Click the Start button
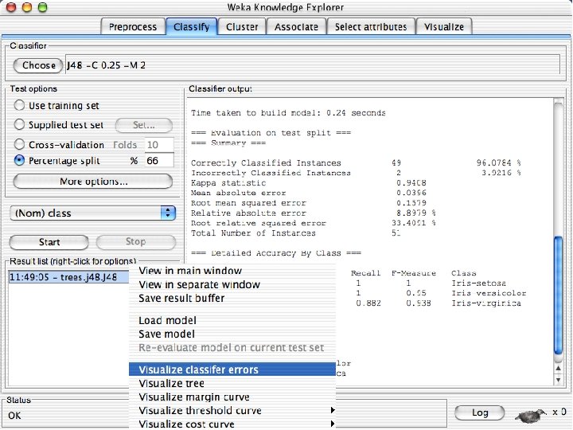The image size is (573, 430). (49, 242)
